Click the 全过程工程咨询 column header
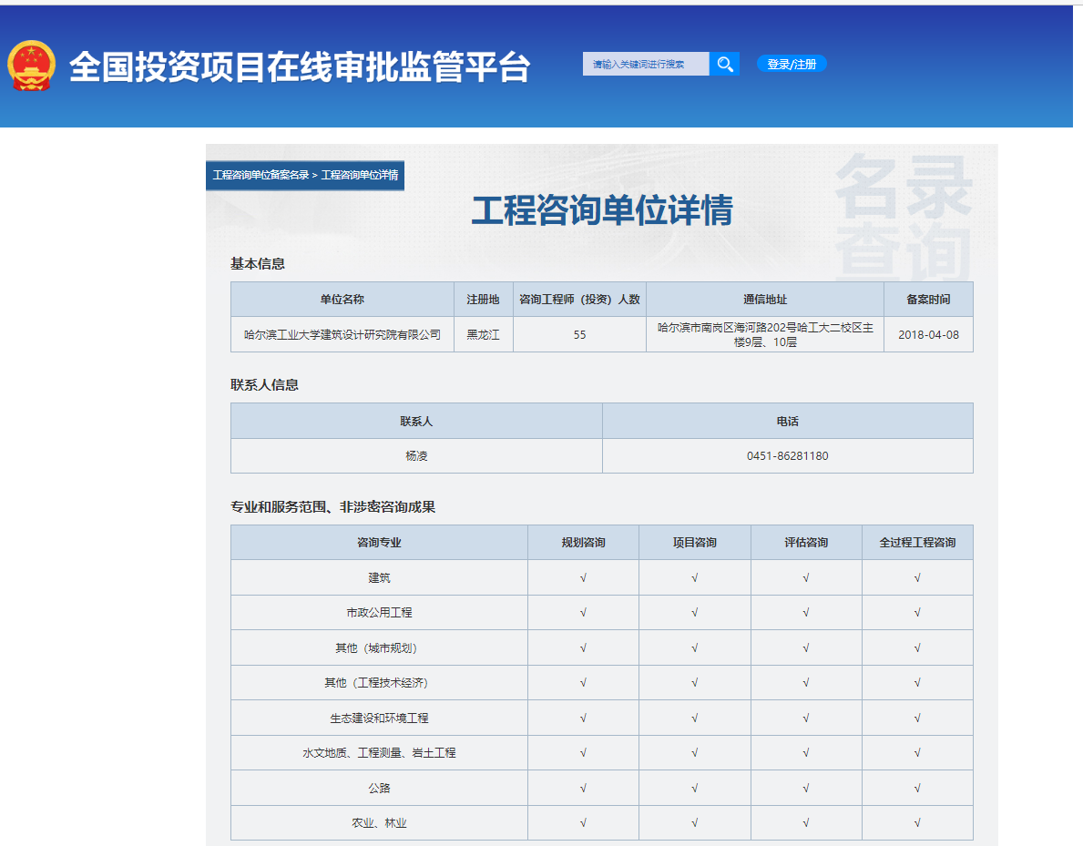The image size is (1083, 846). coord(917,543)
